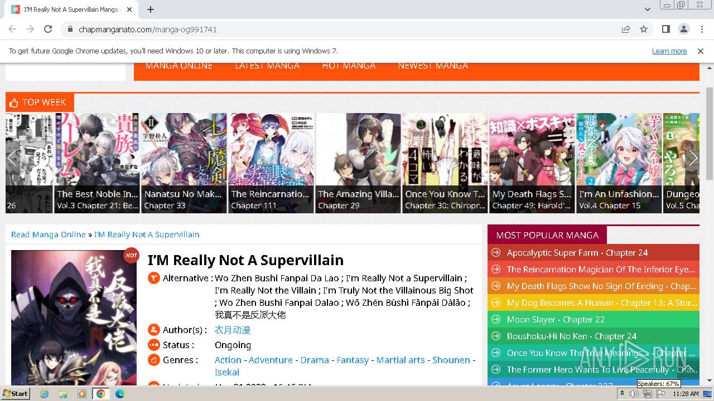Click the TOP WEEK heading label
This screenshot has width=714, height=401.
click(44, 102)
